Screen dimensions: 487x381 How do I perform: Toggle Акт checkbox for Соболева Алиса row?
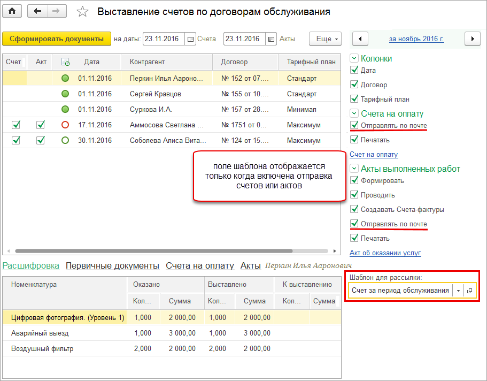click(41, 140)
